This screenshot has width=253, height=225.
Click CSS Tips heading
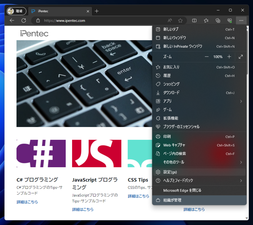pos(138,180)
